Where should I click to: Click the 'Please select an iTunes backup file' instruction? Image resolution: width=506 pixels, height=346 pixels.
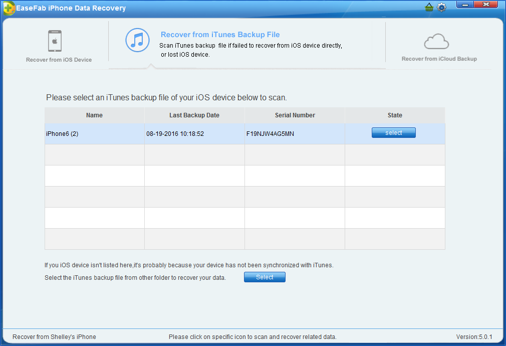(x=166, y=98)
